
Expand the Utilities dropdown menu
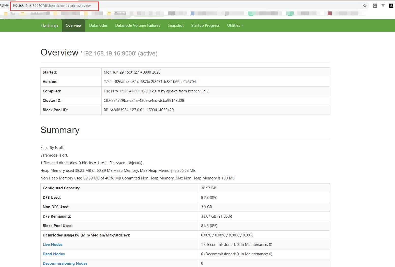[235, 25]
